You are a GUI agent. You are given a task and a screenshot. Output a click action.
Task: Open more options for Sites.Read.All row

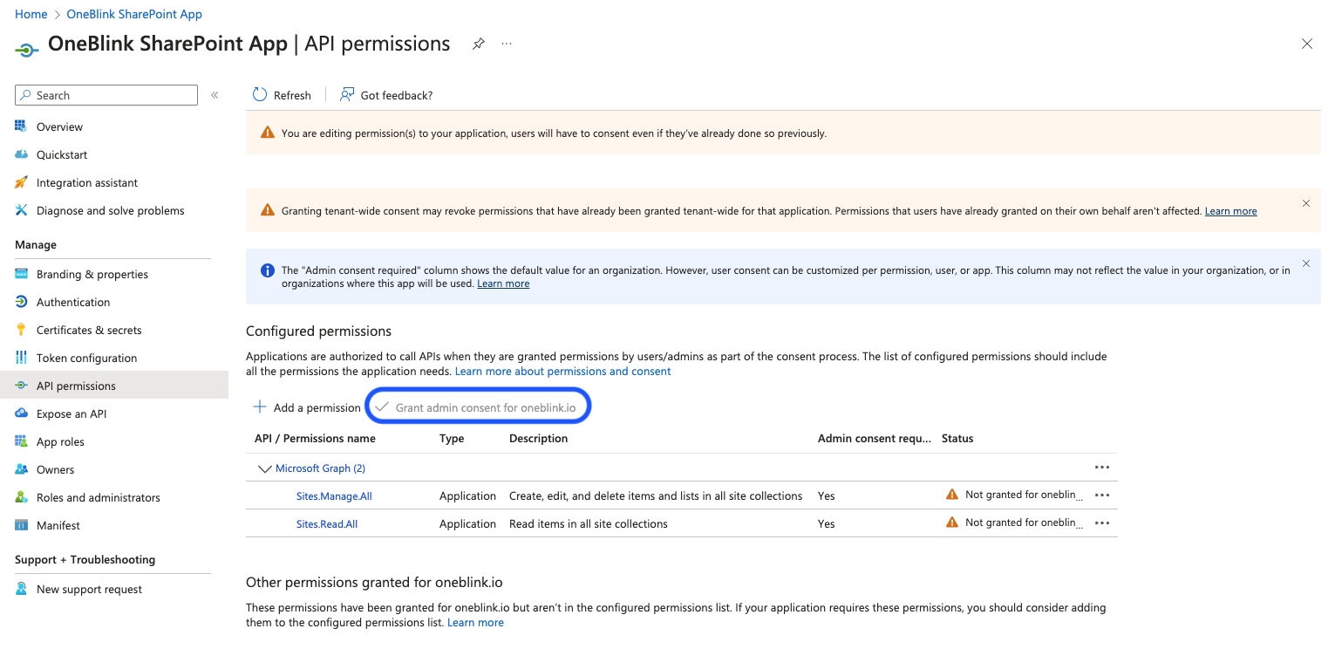(x=1102, y=523)
